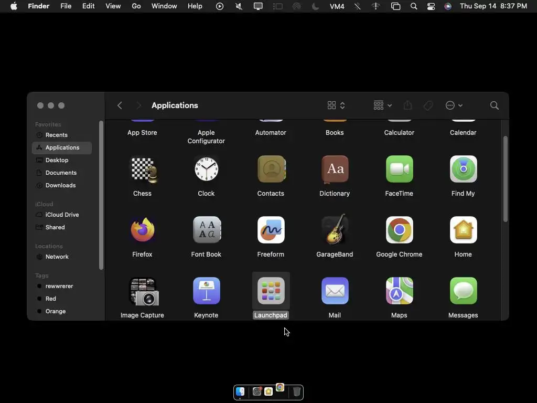This screenshot has width=537, height=403.
Task: Toggle Focus moon icon in menu bar
Action: click(315, 6)
